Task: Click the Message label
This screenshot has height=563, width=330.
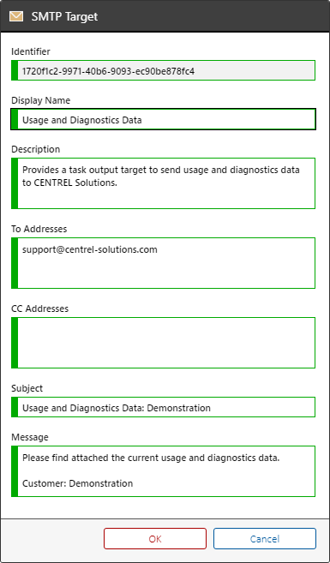Action: (30, 437)
